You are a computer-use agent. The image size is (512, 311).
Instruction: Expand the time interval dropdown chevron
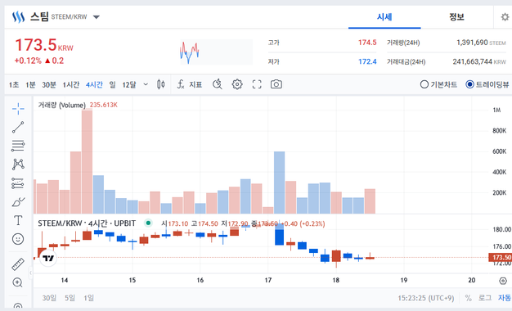coord(146,84)
